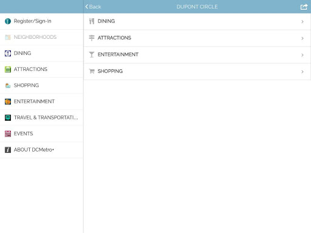This screenshot has height=233, width=311.
Task: Select the Shopping bag sidebar icon
Action: 8,86
